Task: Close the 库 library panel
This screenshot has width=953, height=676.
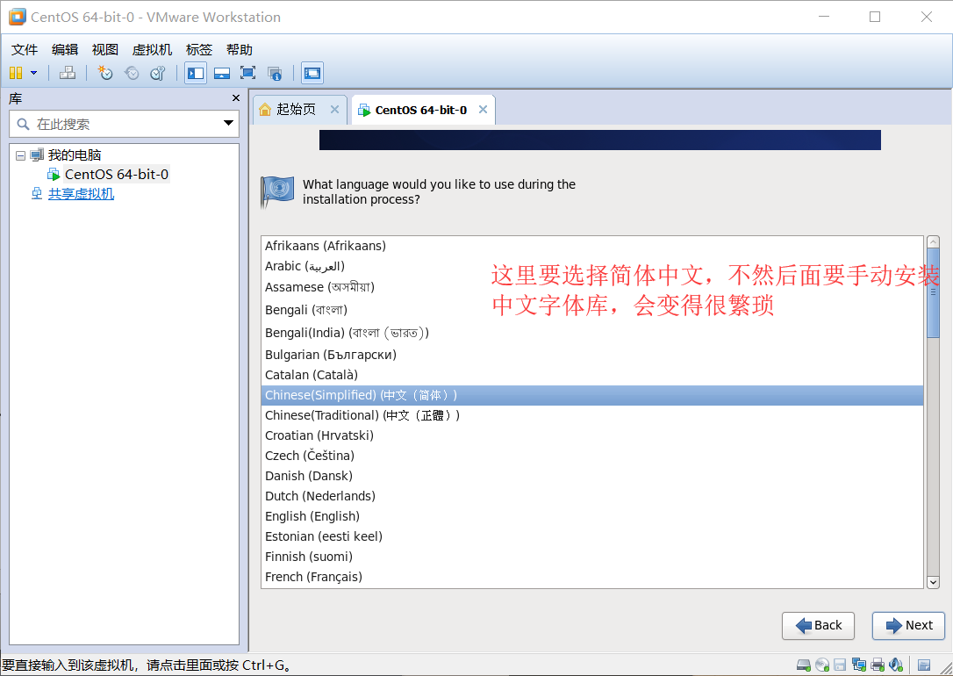Action: [236, 97]
